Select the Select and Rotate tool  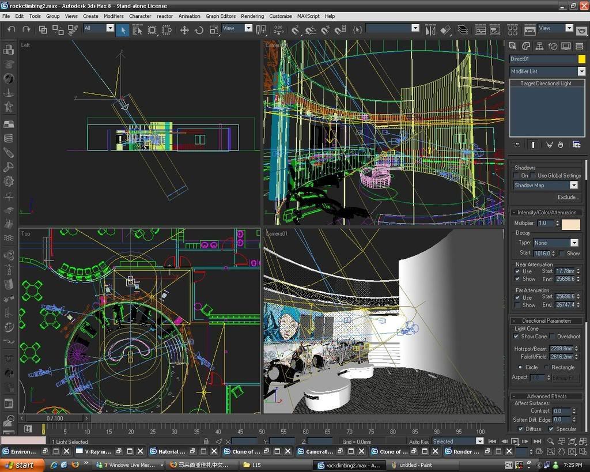click(199, 30)
